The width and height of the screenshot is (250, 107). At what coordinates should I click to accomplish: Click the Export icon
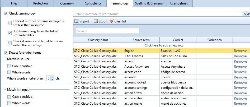point(96,21)
